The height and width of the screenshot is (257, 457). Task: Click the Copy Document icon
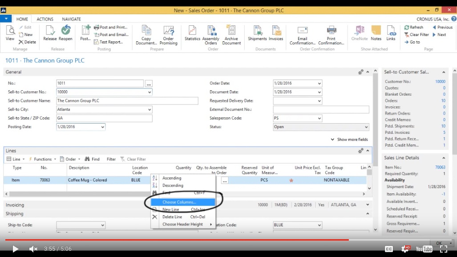pyautogui.click(x=146, y=35)
